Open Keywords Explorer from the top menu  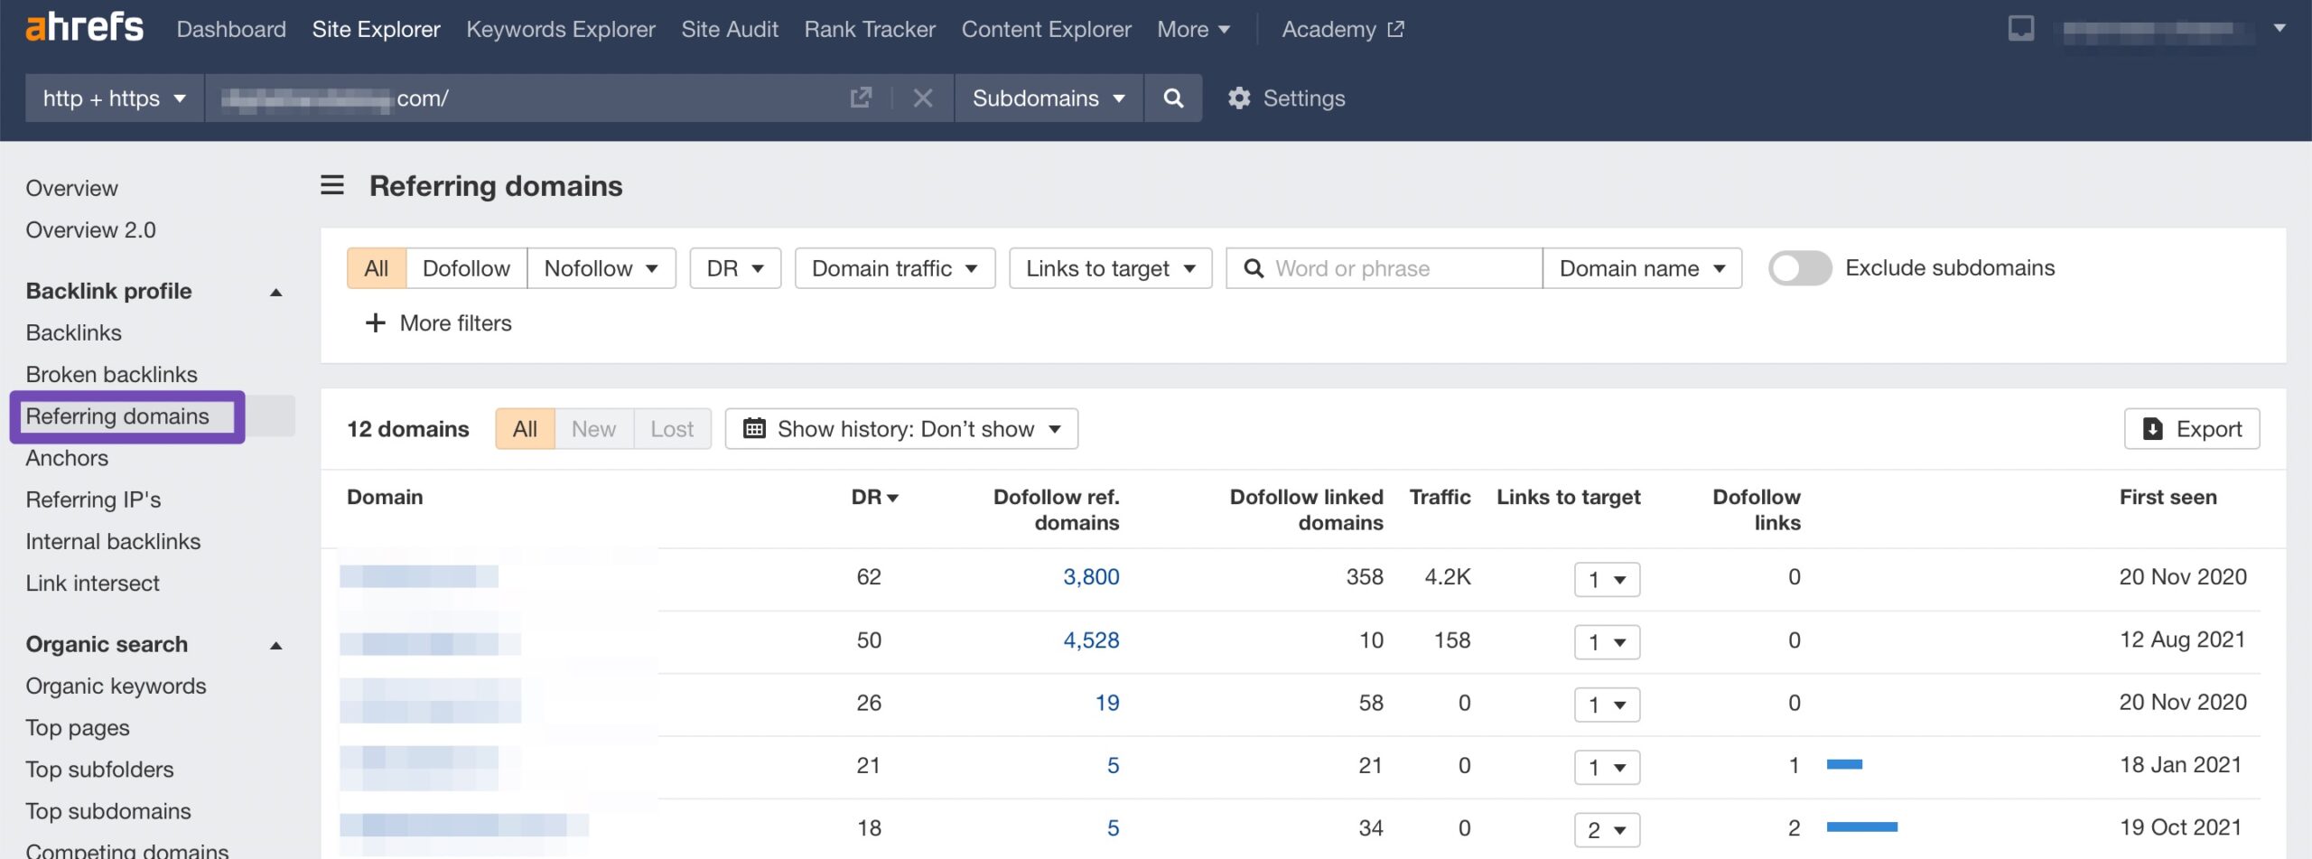pyautogui.click(x=560, y=29)
